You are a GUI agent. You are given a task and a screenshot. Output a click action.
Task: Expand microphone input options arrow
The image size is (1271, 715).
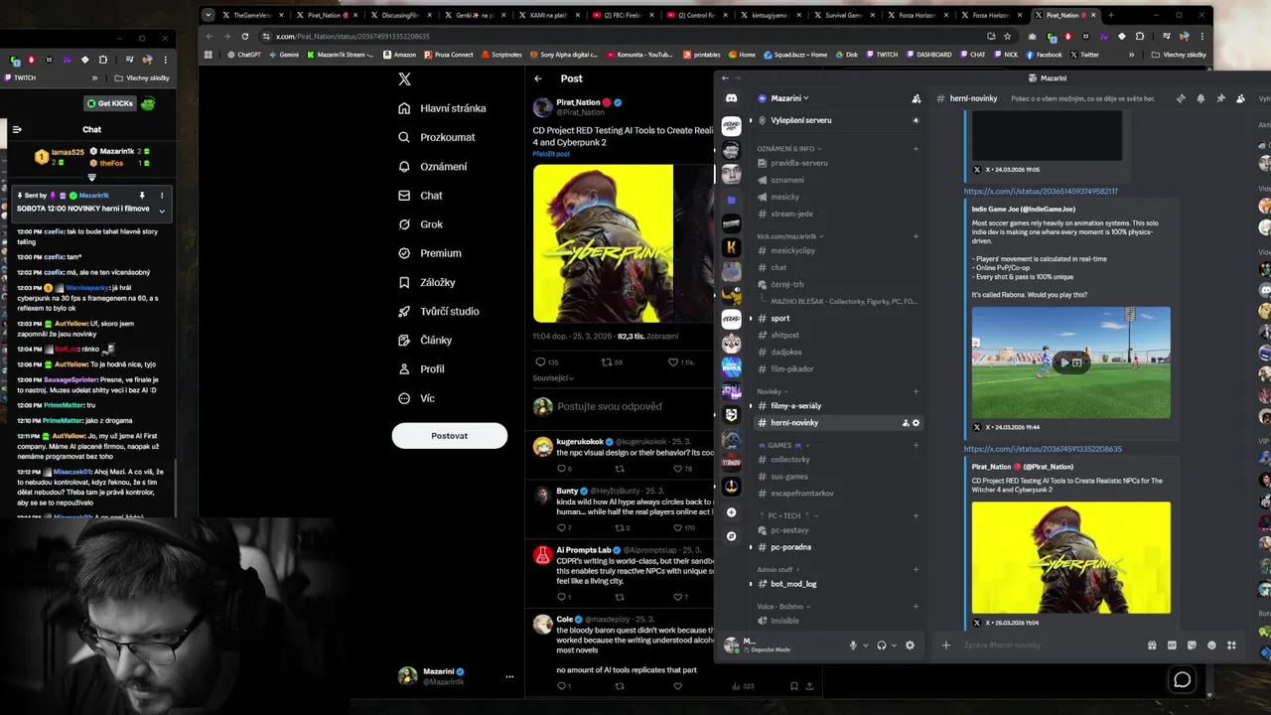[865, 645]
